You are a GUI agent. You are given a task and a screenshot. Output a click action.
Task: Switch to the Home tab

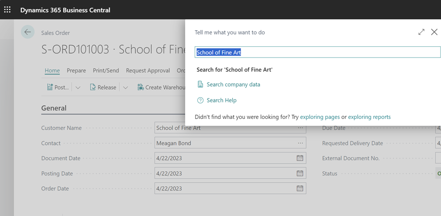pyautogui.click(x=52, y=70)
